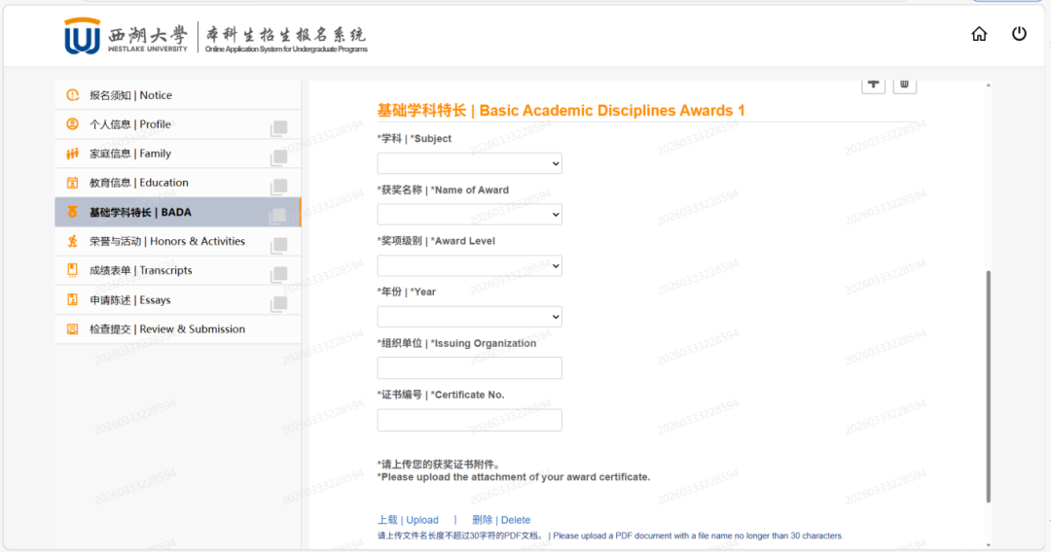The width and height of the screenshot is (1051, 552).
Task: Click the 'Please upload the attachment' instruction text
Action: coord(514,477)
